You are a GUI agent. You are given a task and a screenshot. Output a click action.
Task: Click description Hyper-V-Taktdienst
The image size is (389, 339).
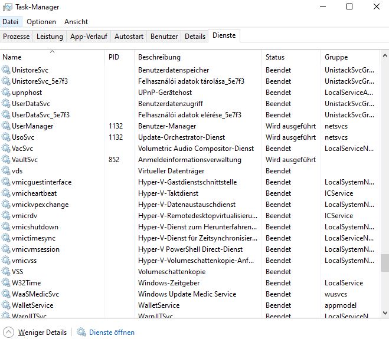(168, 193)
